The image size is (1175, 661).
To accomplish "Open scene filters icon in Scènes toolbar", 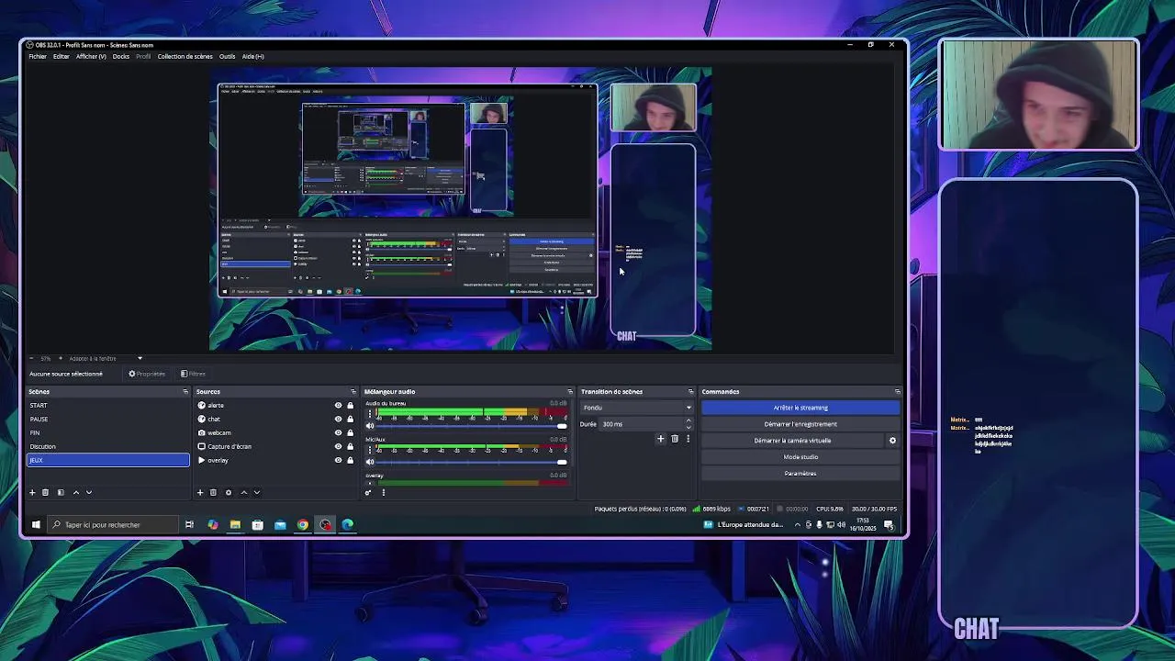I will 61,493.
